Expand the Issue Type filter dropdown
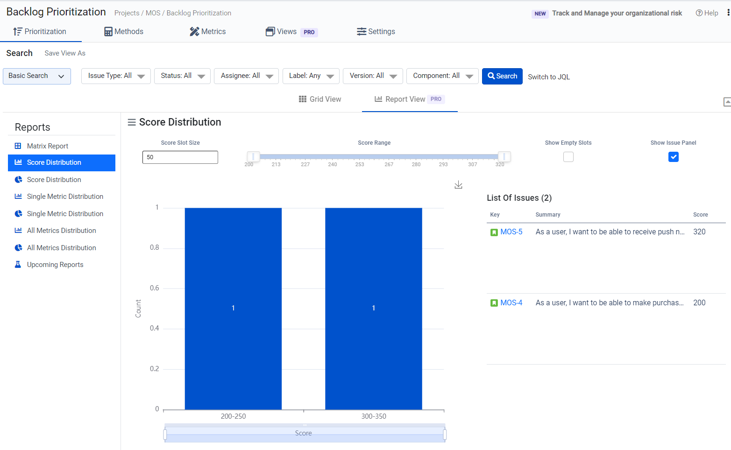The height and width of the screenshot is (450, 731). (116, 76)
